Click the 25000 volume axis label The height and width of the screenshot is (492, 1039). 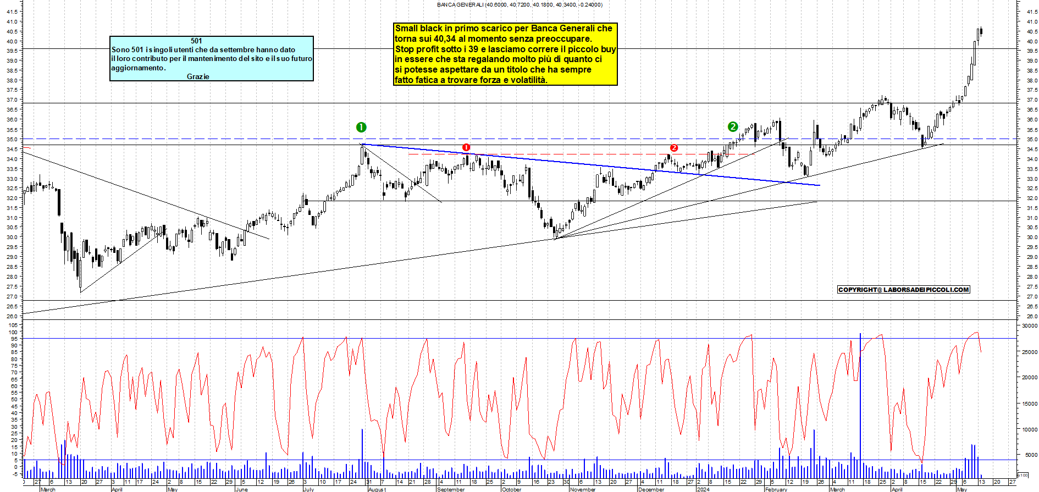(x=1030, y=352)
